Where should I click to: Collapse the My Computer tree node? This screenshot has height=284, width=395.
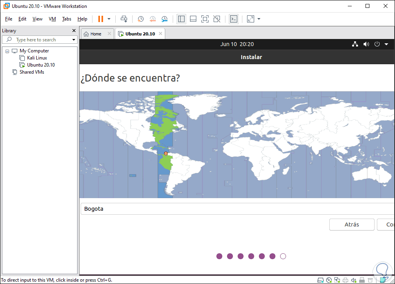pyautogui.click(x=7, y=51)
